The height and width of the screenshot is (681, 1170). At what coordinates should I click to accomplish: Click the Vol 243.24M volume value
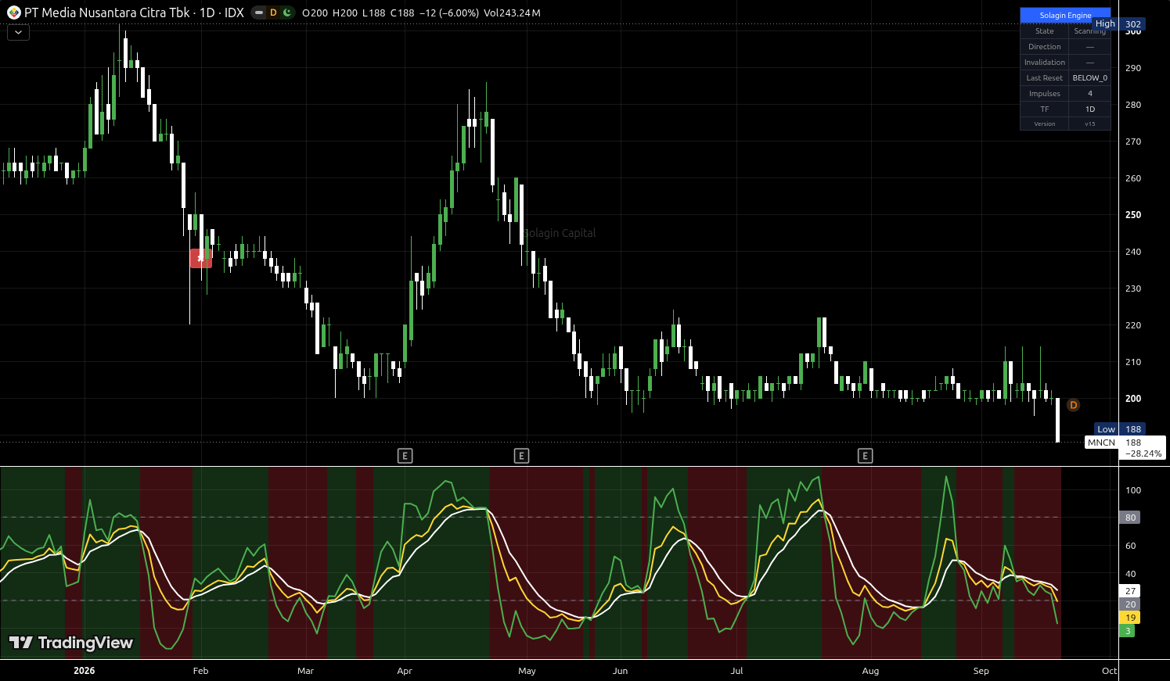(512, 13)
